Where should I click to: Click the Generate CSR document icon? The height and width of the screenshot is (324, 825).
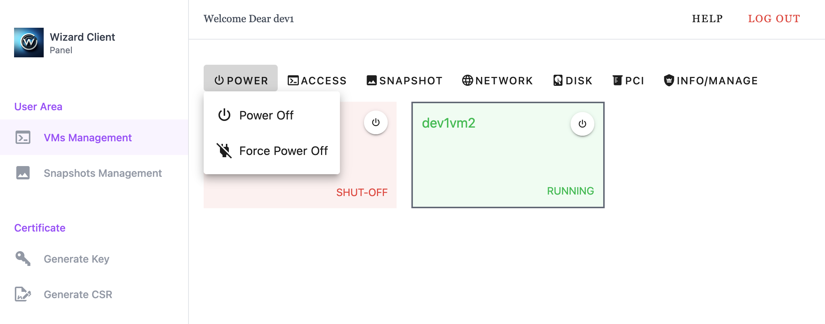point(23,294)
